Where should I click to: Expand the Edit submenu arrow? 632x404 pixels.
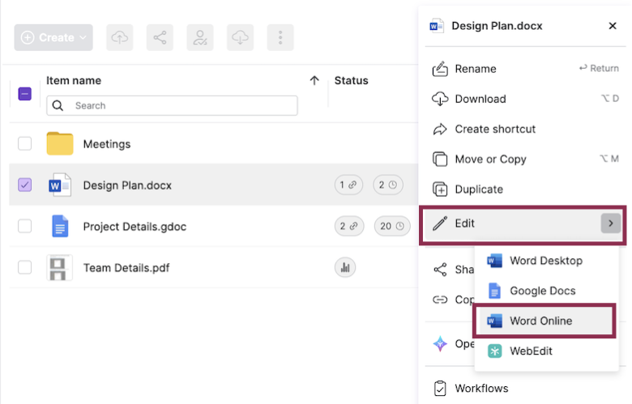[610, 223]
